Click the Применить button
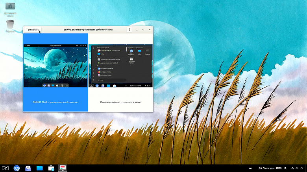 (x=33, y=30)
